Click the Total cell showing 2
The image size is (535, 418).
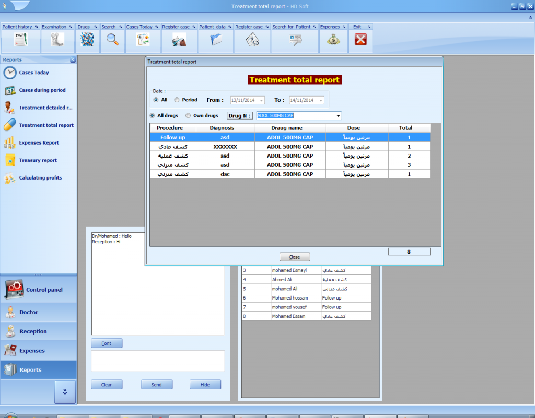409,156
